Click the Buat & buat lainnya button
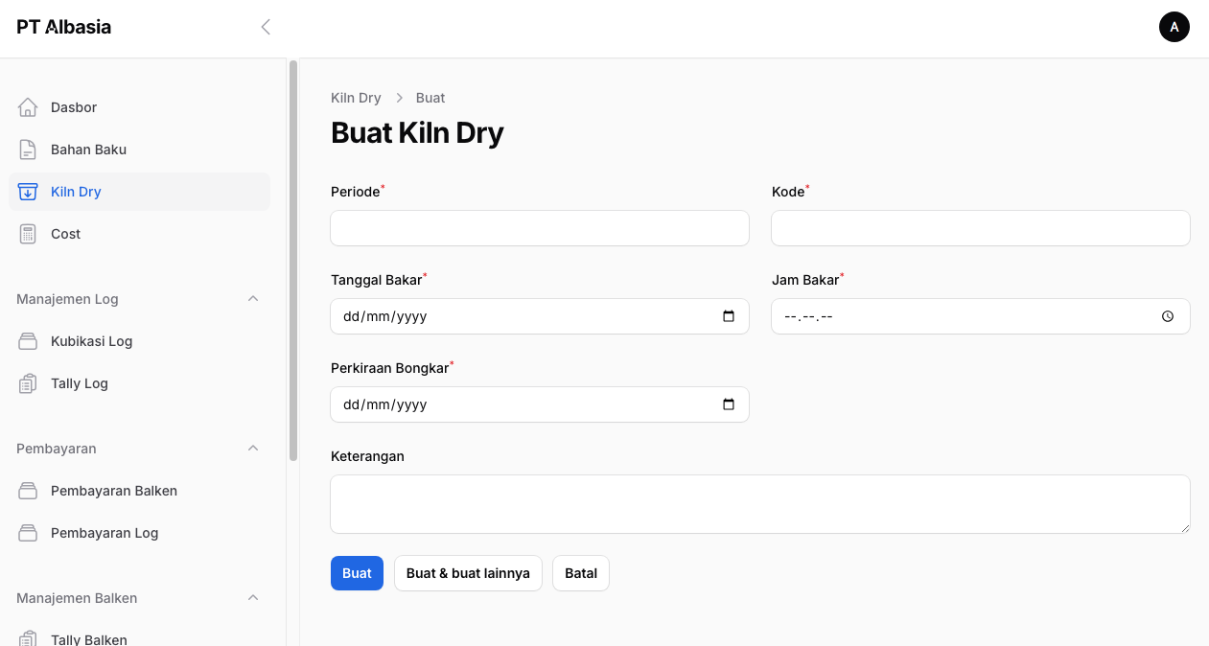 468,573
